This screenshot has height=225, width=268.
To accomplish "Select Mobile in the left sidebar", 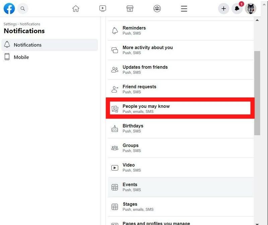I will (50, 57).
